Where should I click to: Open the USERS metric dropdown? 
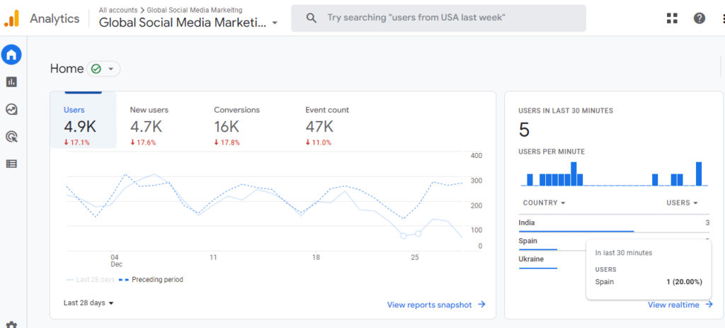[682, 203]
